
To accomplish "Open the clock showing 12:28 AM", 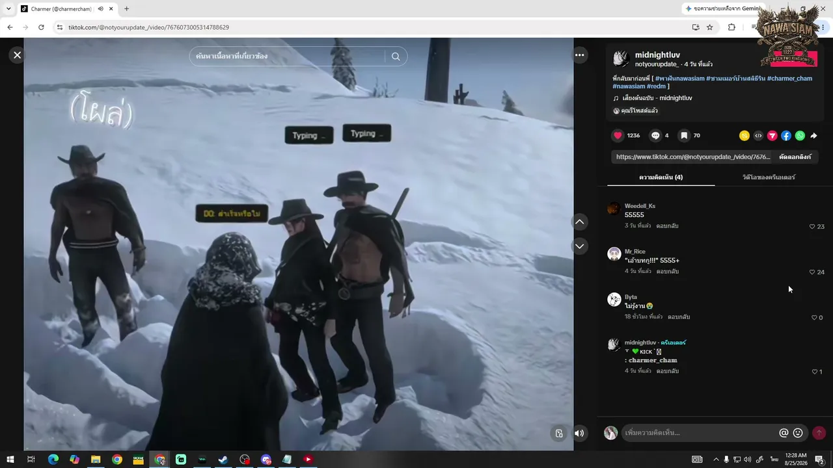I will pos(796,460).
